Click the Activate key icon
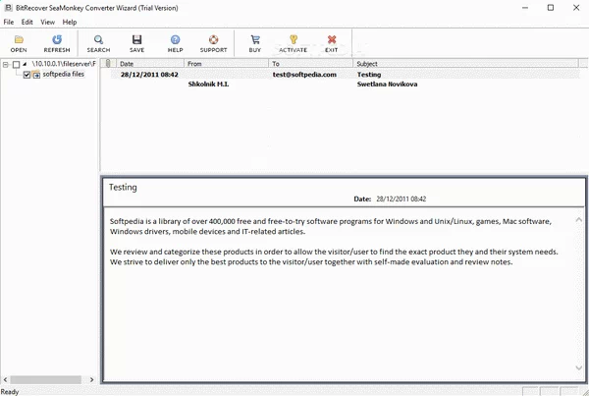This screenshot has height=396, width=589. [294, 42]
